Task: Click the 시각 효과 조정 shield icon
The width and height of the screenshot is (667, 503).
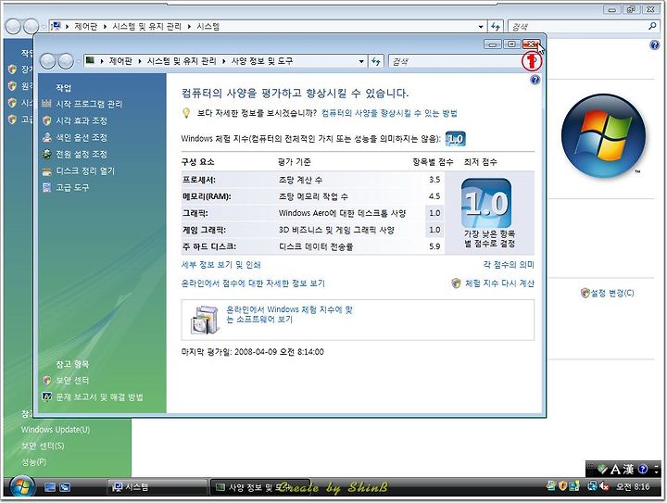Action: [47, 120]
